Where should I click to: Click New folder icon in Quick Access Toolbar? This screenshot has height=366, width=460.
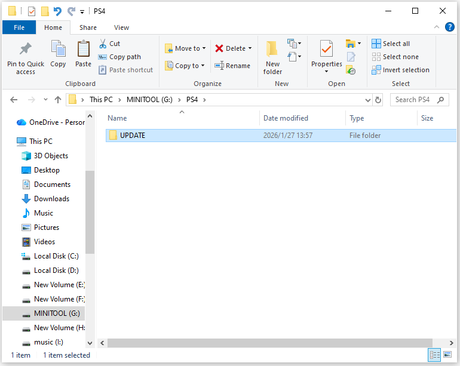(45, 11)
